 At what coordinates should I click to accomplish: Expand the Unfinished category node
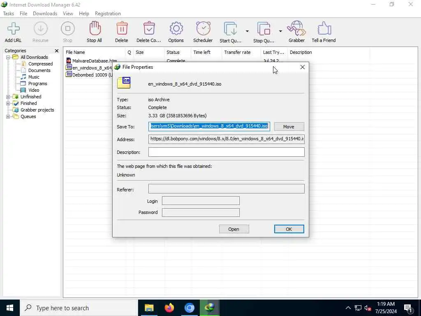8,97
